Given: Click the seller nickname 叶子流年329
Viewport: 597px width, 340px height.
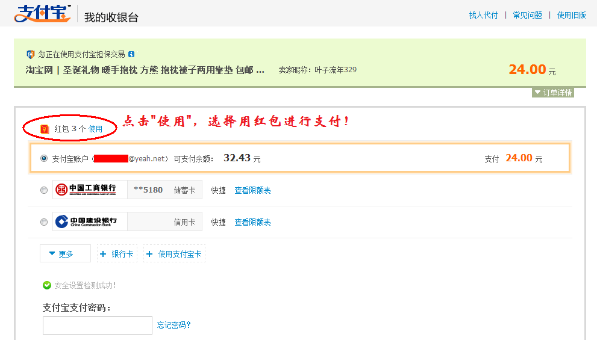Looking at the screenshot, I should coord(336,70).
